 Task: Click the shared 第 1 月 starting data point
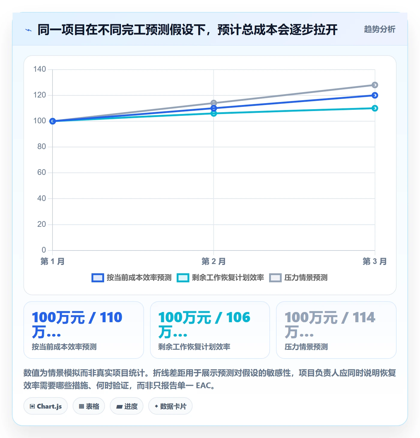52,121
